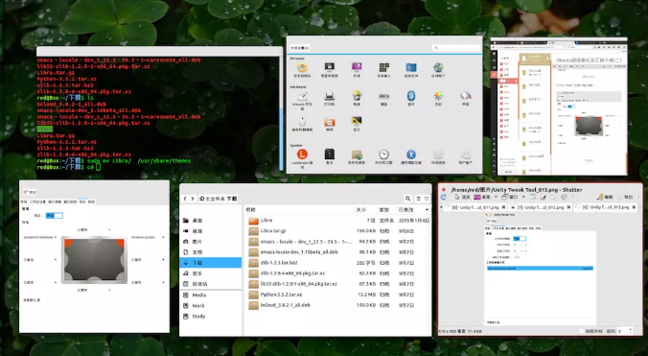
Task: Click the stepper beside Shutter's delay field
Action: click(x=630, y=331)
